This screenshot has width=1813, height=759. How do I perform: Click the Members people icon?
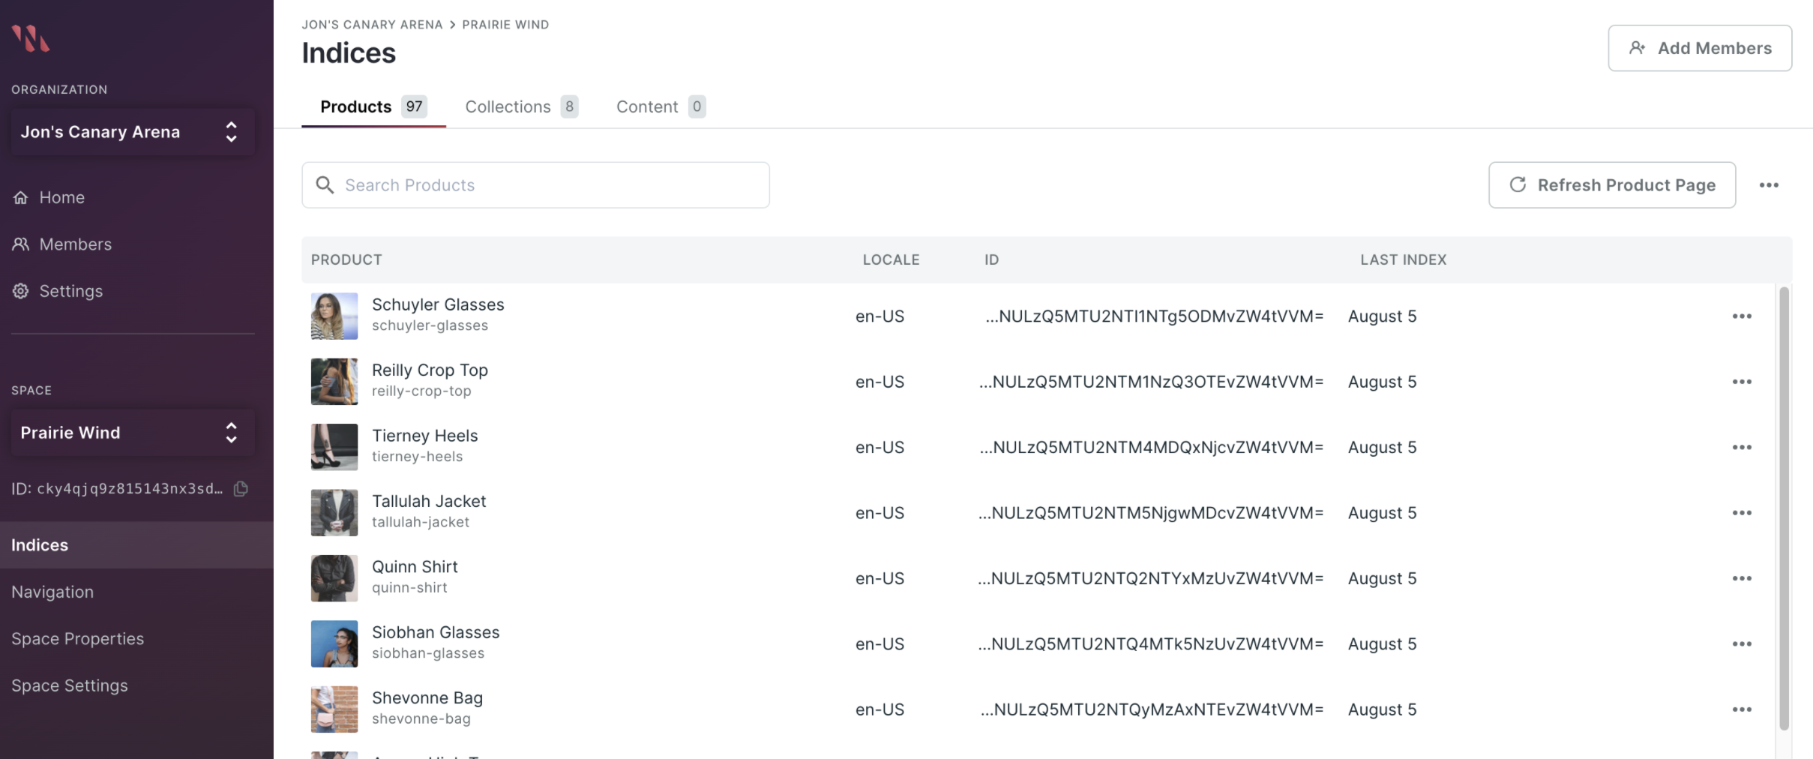point(20,244)
